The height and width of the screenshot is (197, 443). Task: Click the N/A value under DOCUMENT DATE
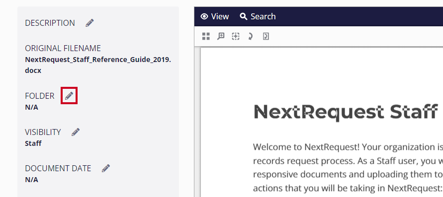click(31, 180)
